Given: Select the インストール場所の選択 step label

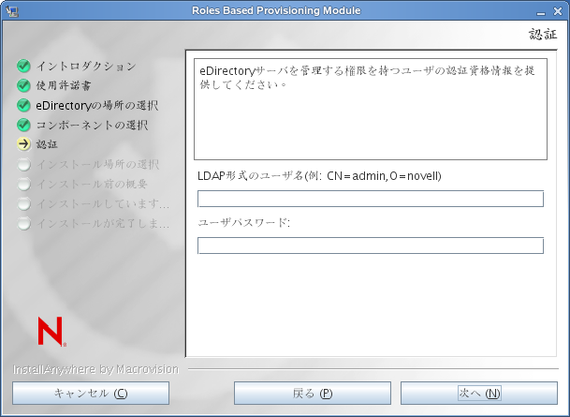Looking at the screenshot, I should [x=97, y=164].
